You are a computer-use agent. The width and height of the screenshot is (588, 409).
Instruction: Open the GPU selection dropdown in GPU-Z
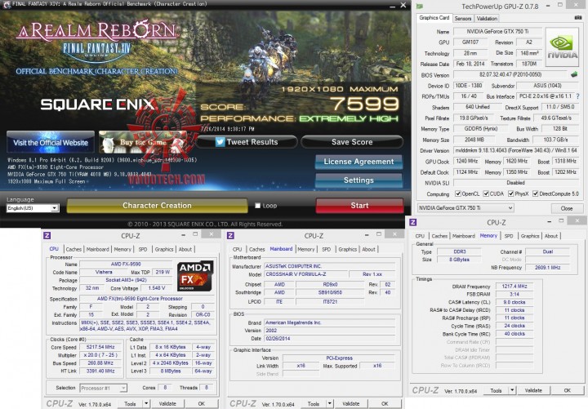[x=465, y=208]
